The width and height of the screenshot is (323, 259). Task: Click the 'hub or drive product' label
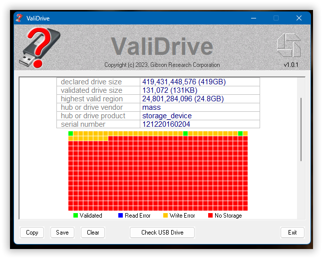[93, 116]
